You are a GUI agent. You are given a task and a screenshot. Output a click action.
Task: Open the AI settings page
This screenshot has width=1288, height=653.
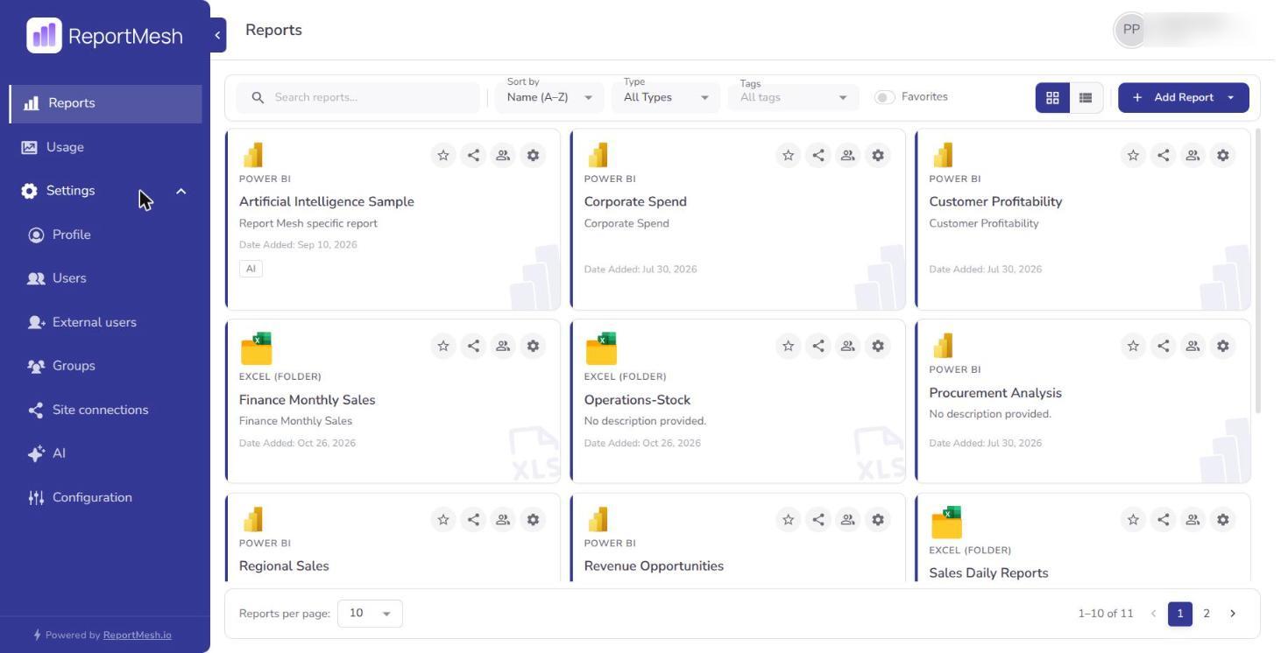pos(105,453)
